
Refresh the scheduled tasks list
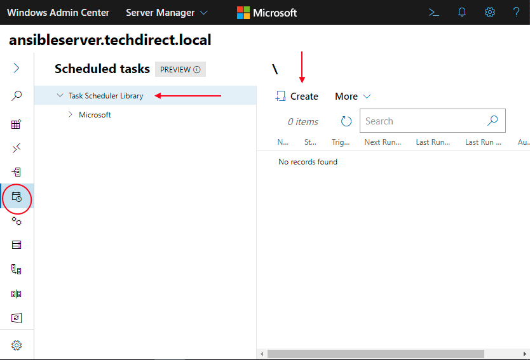pyautogui.click(x=346, y=121)
